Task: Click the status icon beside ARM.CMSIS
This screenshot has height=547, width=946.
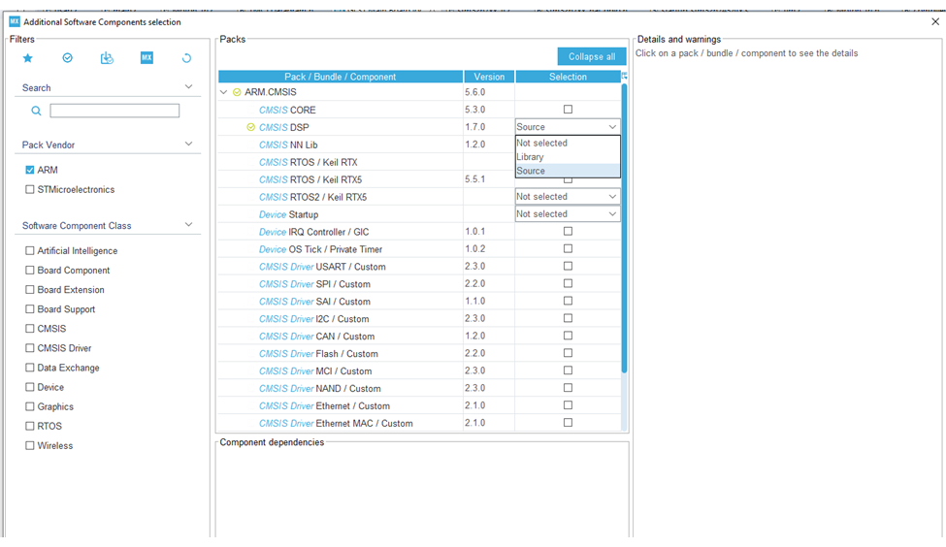Action: coord(237,92)
